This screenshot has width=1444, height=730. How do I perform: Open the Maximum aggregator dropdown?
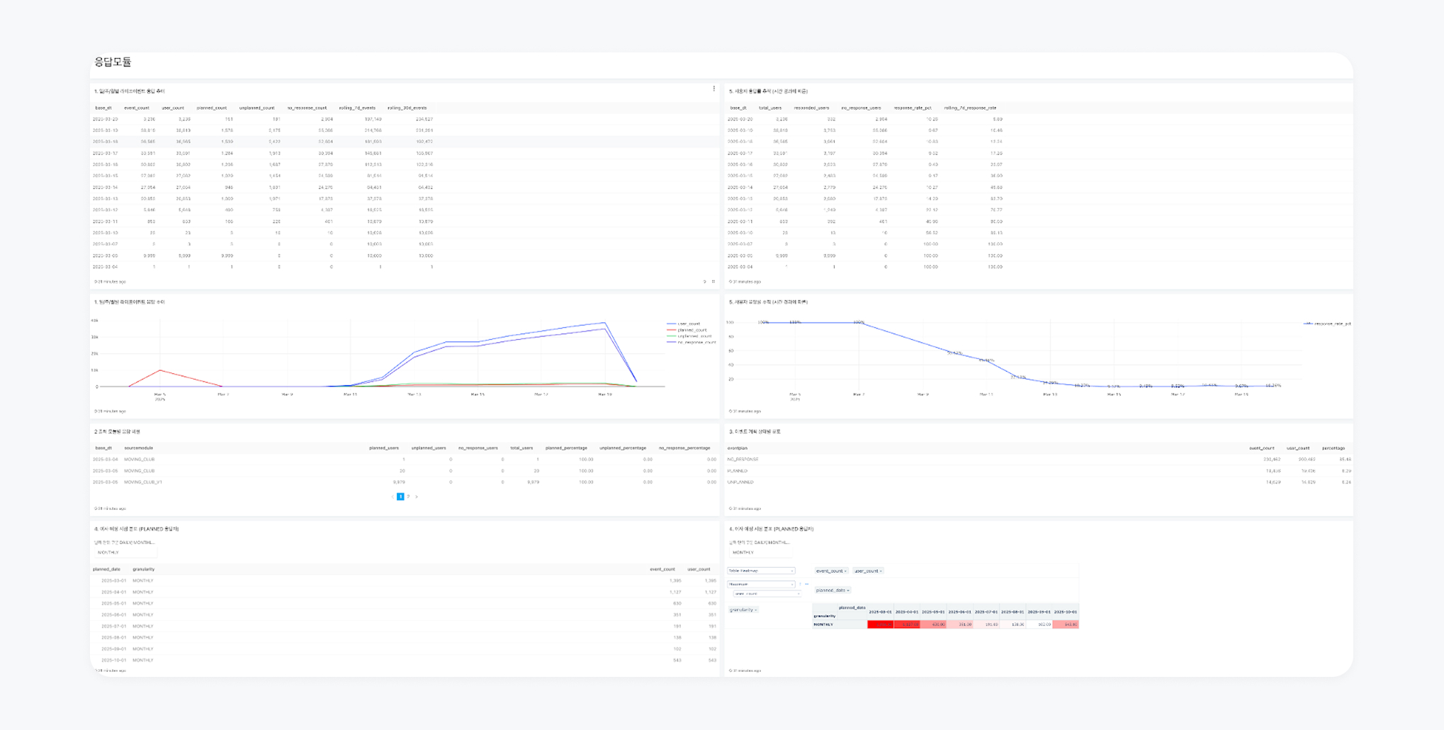761,584
